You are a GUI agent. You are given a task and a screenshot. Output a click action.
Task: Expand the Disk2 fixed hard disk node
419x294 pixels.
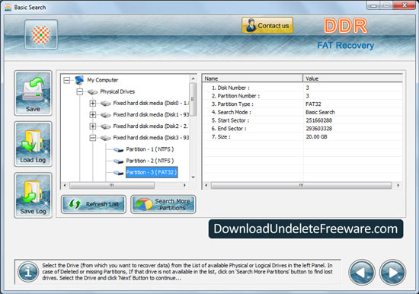(93, 126)
